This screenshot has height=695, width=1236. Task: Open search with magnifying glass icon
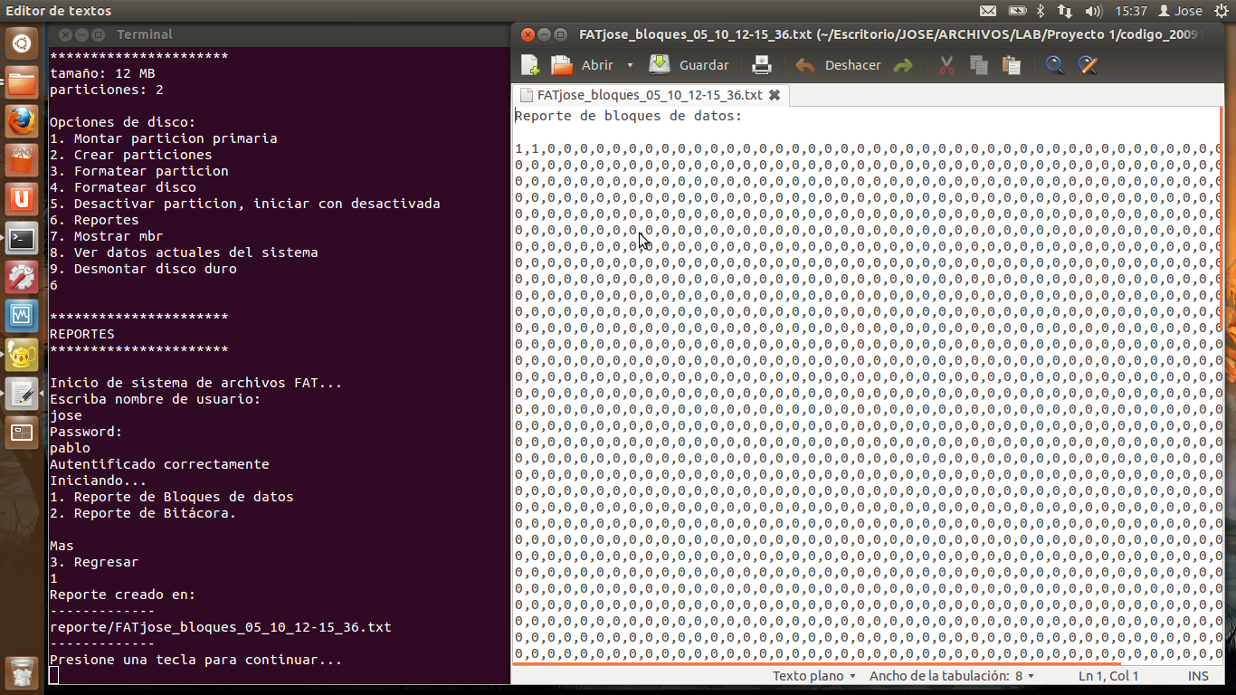point(1054,65)
